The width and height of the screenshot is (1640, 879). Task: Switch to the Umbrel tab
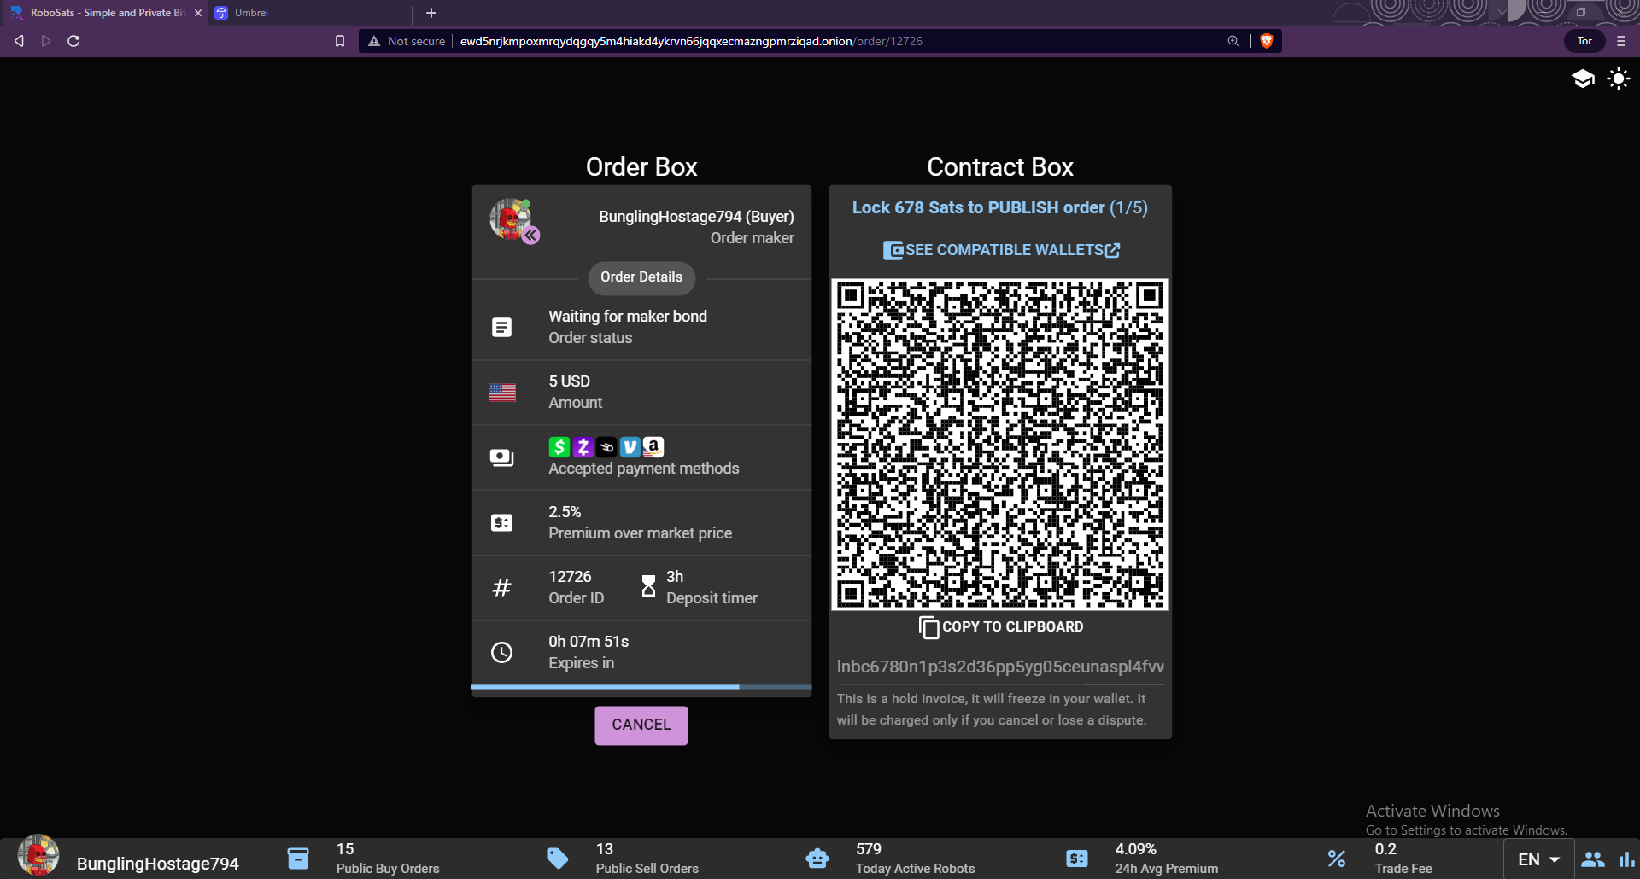coord(251,13)
